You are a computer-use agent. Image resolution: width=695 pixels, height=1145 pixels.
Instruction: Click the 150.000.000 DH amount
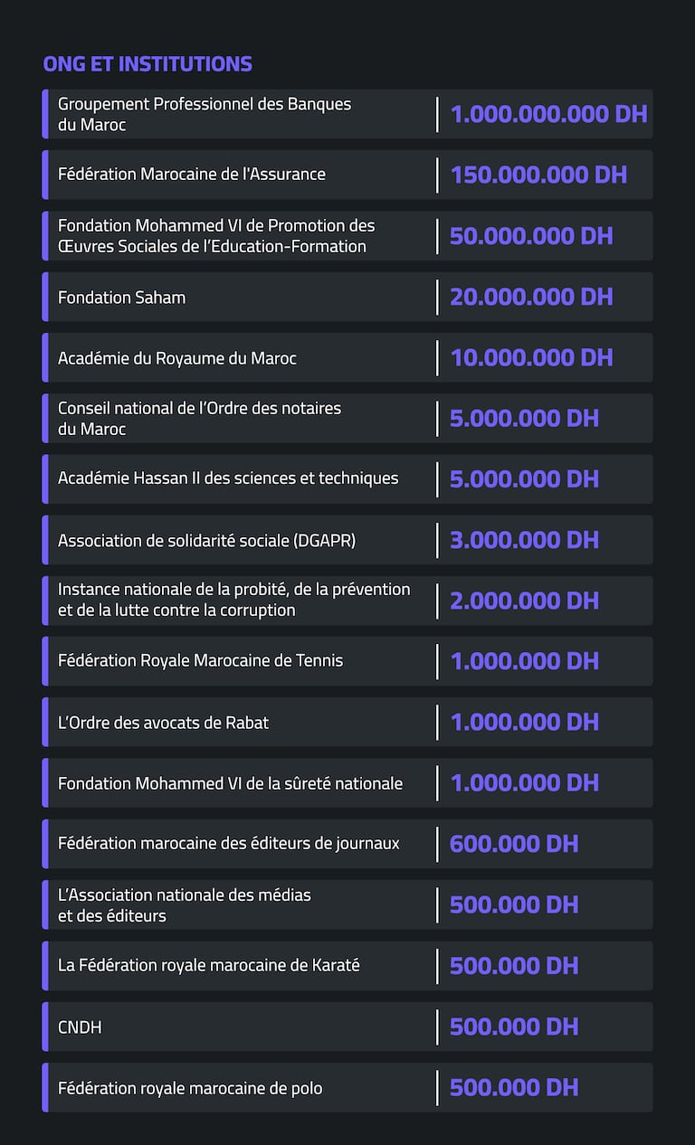point(538,175)
